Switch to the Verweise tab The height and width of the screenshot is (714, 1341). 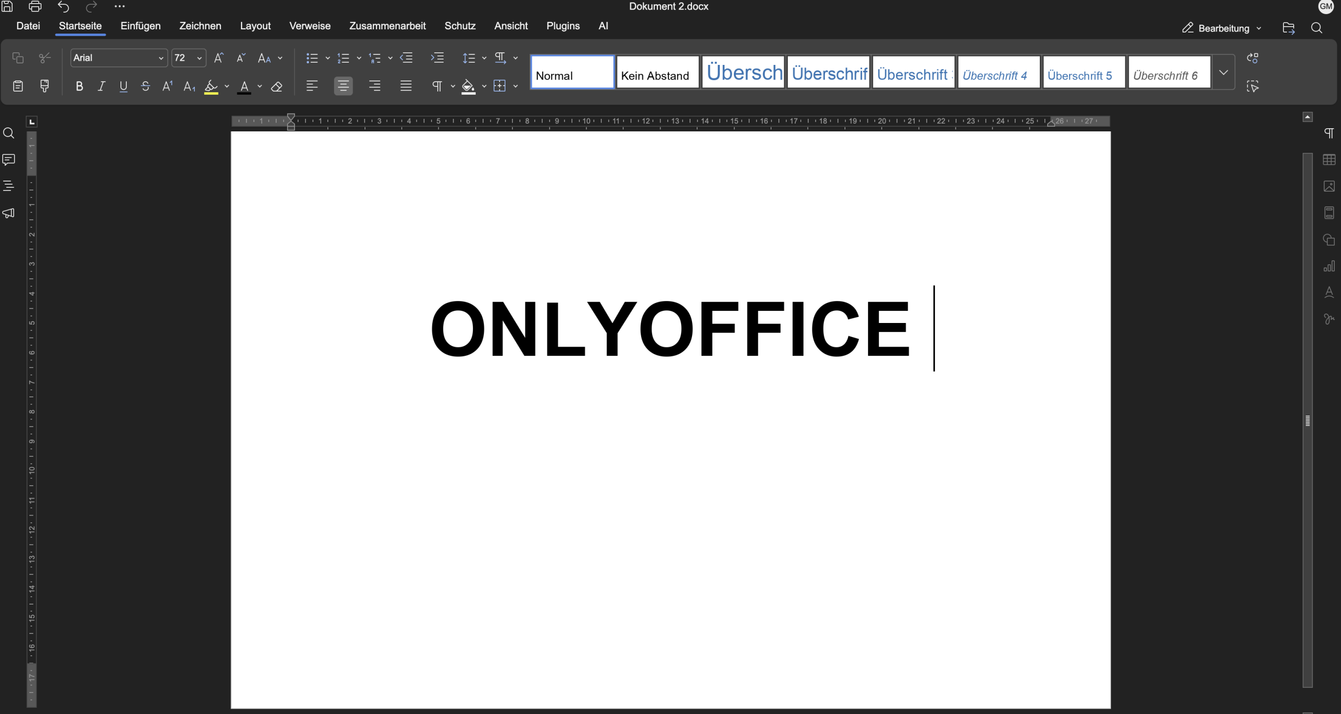click(x=310, y=26)
